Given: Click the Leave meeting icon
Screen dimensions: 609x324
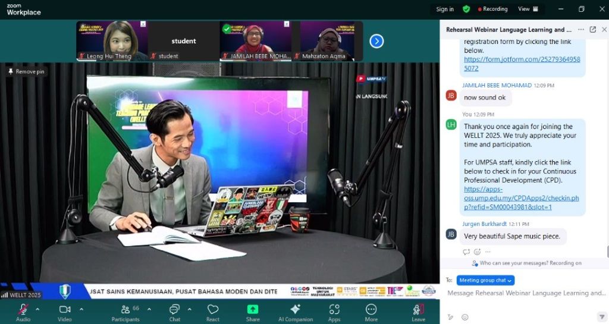Looking at the screenshot, I should [x=418, y=310].
